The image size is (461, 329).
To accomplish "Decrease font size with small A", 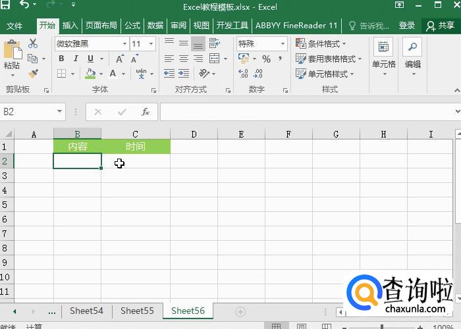I will pos(134,59).
